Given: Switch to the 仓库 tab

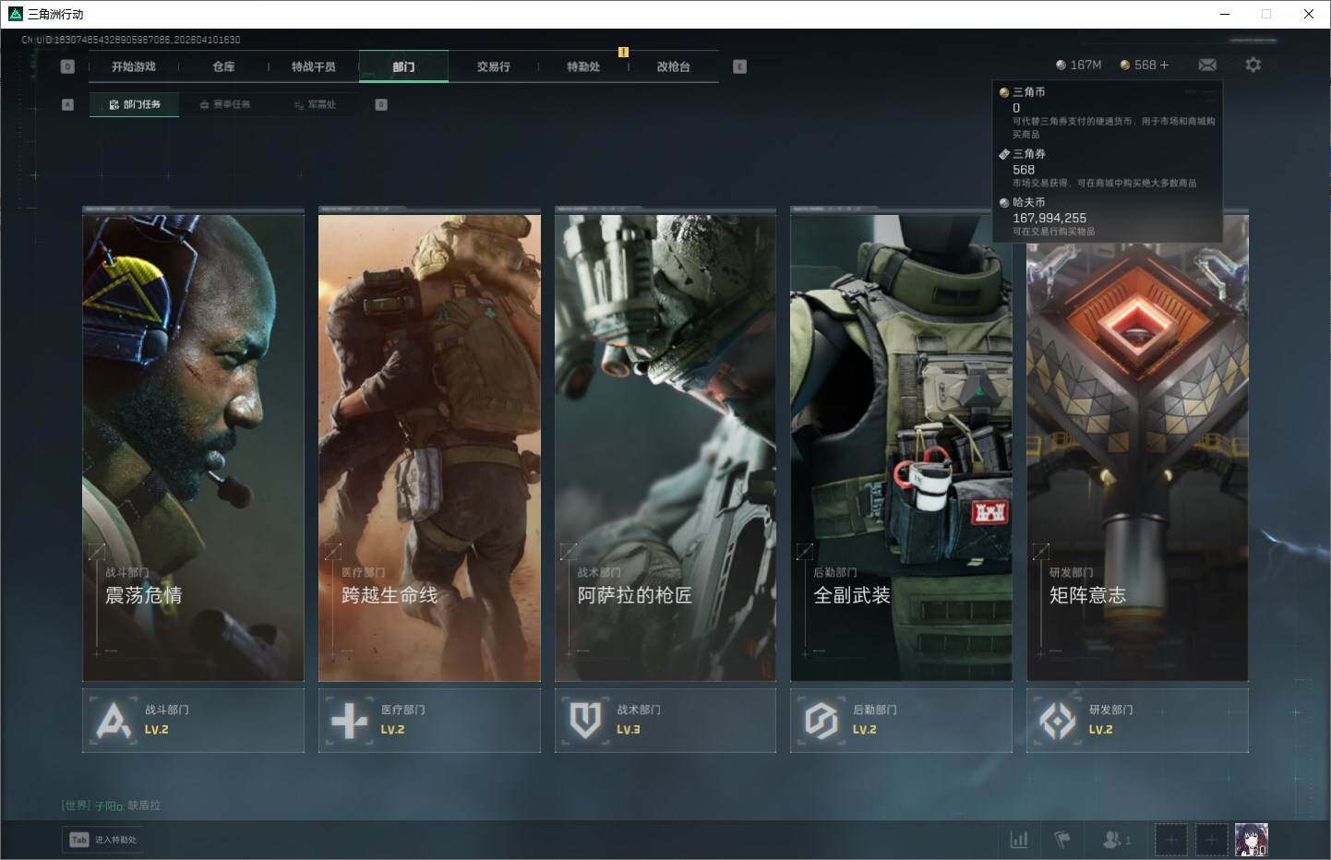Looking at the screenshot, I should click(223, 66).
